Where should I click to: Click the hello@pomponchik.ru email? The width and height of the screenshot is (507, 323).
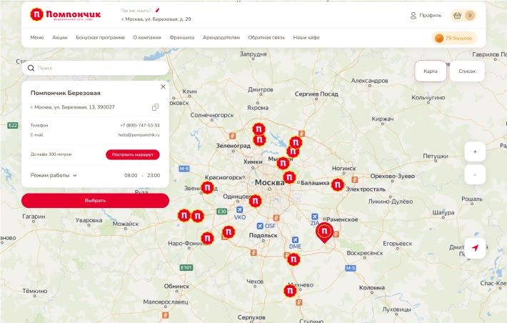point(139,135)
